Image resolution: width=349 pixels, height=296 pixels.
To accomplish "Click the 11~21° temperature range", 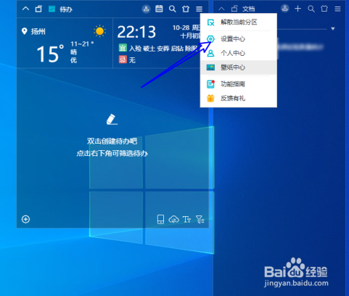I will [x=82, y=44].
